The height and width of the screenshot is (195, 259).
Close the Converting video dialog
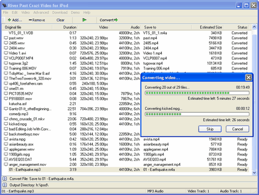point(248,78)
